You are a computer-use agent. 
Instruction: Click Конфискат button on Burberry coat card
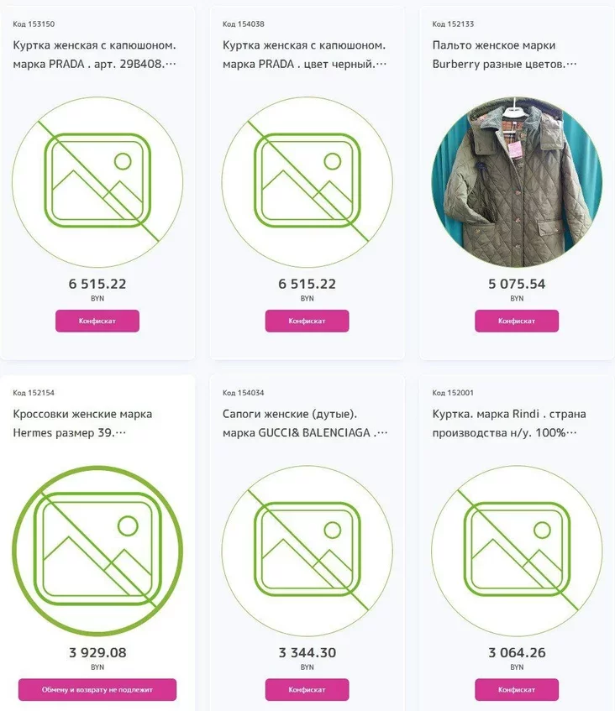point(517,321)
